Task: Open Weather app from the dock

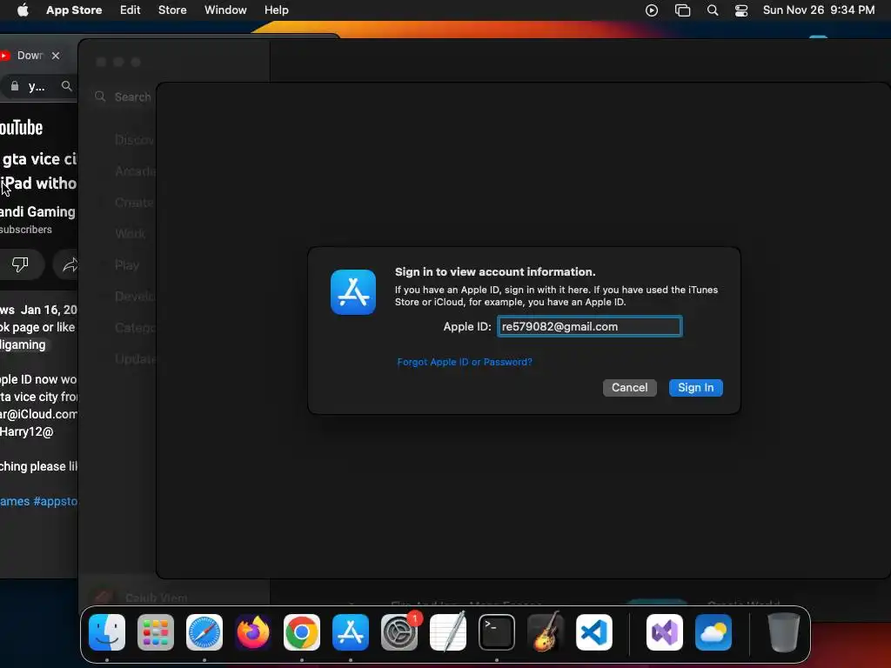Action: pos(713,632)
